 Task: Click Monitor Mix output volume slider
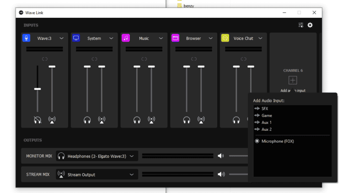point(238,156)
